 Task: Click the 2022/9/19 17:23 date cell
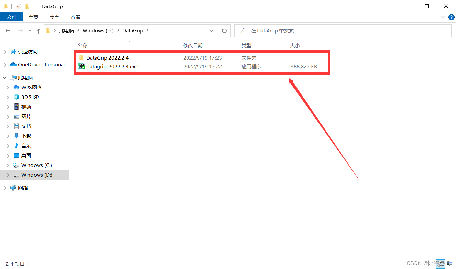pos(202,58)
